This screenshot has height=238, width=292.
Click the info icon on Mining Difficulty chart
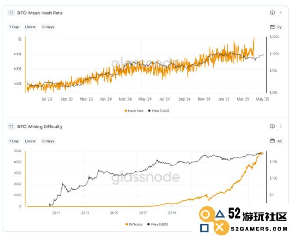tap(272, 126)
